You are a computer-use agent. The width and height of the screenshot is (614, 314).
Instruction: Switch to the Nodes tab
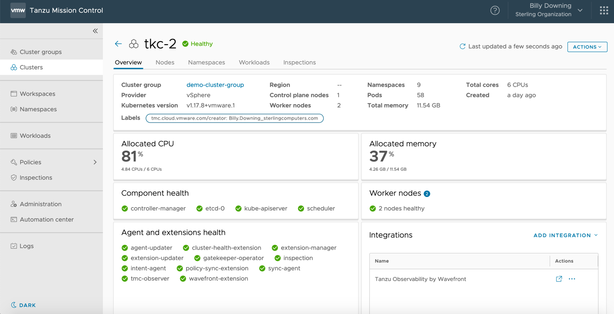[x=165, y=62]
